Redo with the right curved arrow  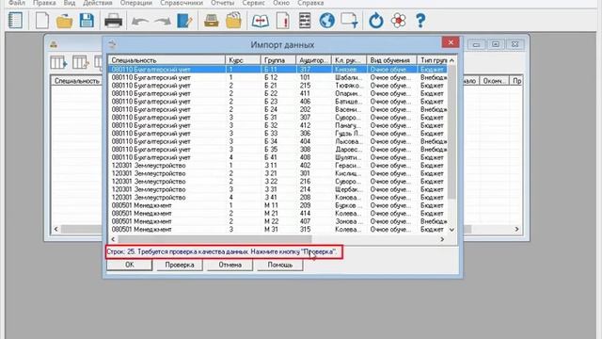(x=163, y=21)
